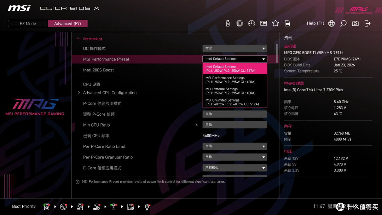Open Per P-Core Ratio Limit dropdown
The image size is (382, 215).
[235, 146]
